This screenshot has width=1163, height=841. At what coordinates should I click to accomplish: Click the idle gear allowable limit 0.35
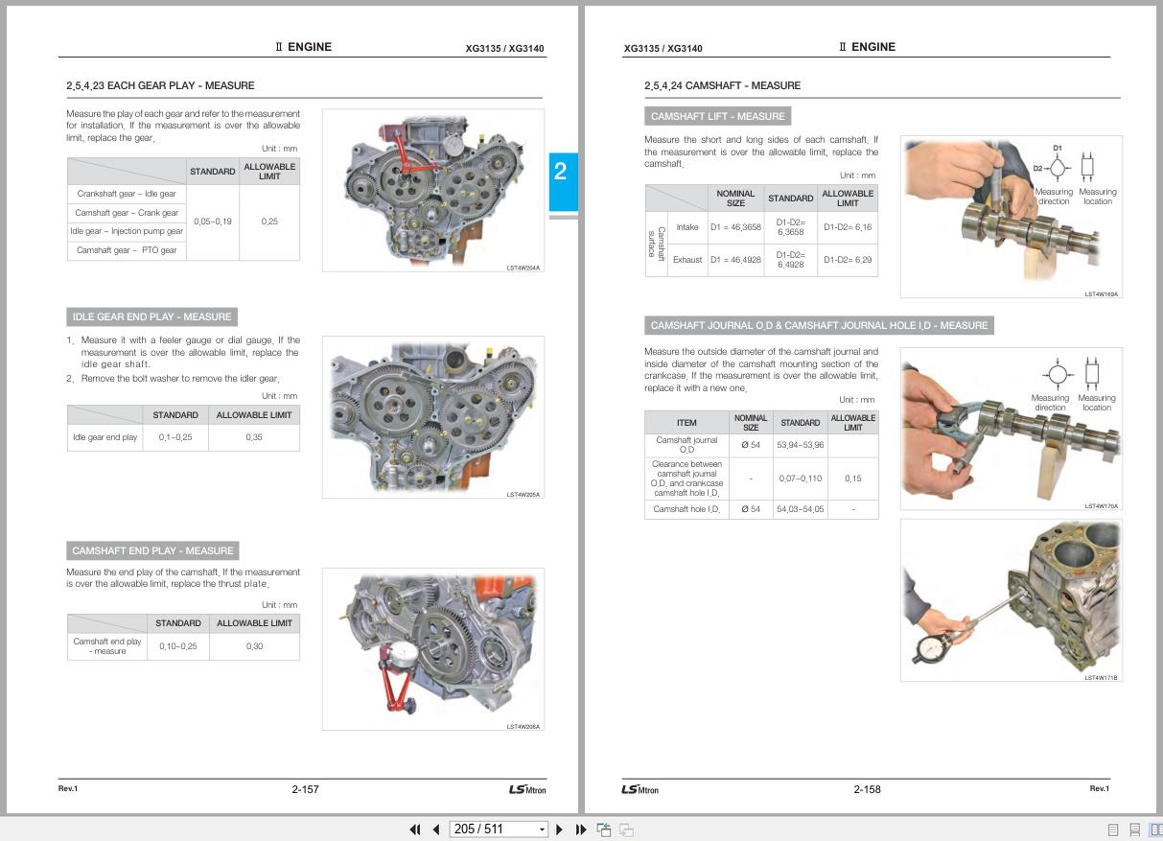(254, 437)
